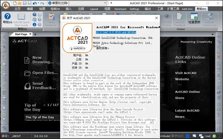The image size is (223, 139).
Task: Click the open folder icon in quick access toolbar
Action: click(20, 3)
